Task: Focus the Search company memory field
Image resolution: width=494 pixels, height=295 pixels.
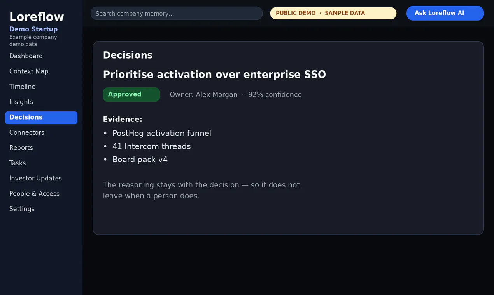Action: [177, 13]
